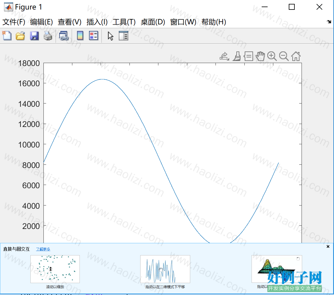Print the figure using printer icon
This screenshot has width=334, height=295.
click(x=48, y=36)
